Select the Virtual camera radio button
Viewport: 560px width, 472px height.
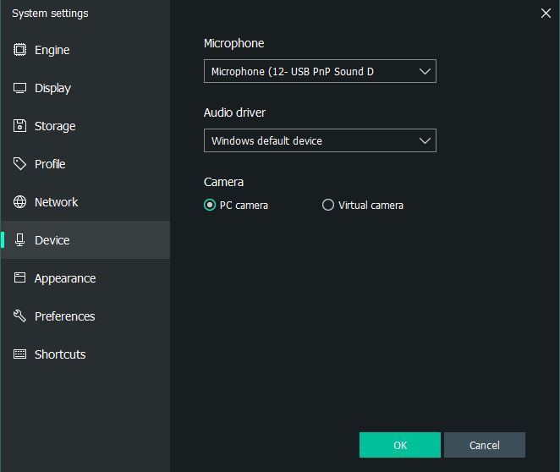328,205
